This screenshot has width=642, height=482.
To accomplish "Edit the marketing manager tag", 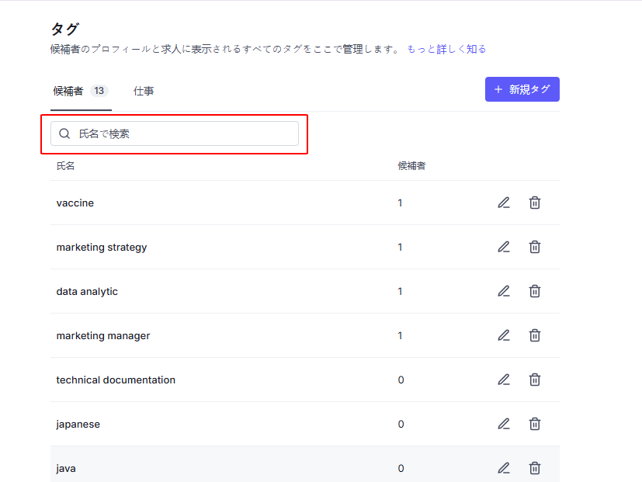I will (x=504, y=335).
